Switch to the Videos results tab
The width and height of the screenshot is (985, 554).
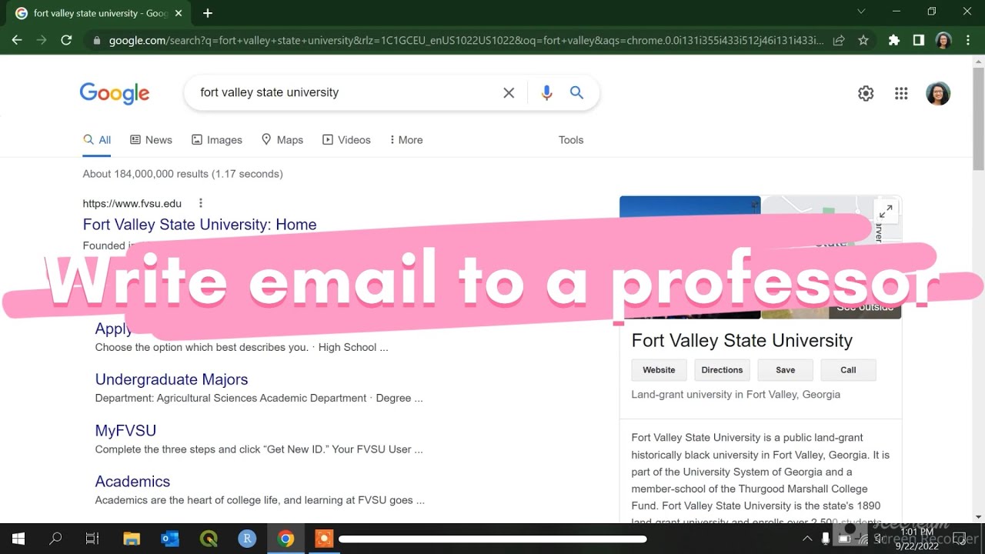coord(346,140)
